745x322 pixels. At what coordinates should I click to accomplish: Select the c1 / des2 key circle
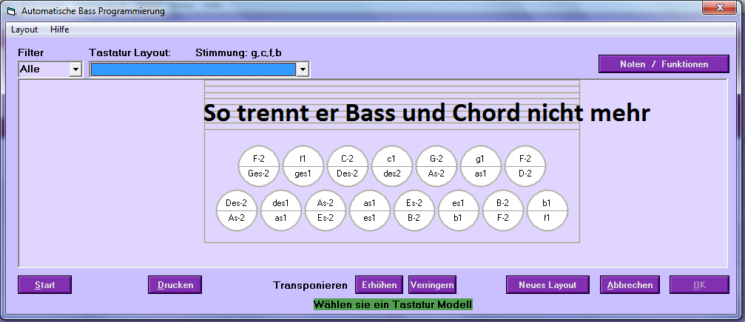pyautogui.click(x=392, y=166)
